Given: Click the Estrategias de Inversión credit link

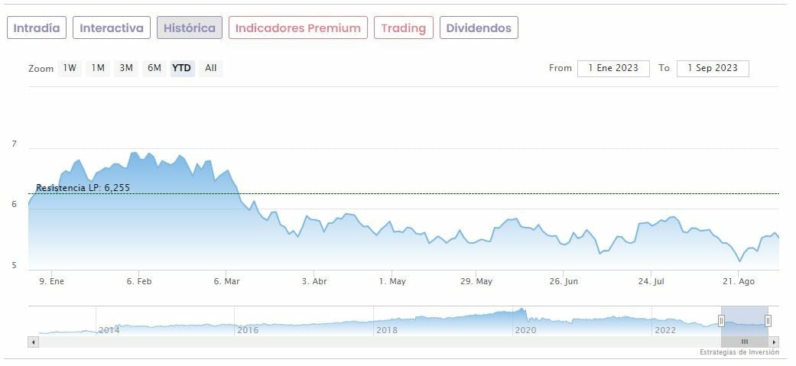Looking at the screenshot, I should [739, 352].
